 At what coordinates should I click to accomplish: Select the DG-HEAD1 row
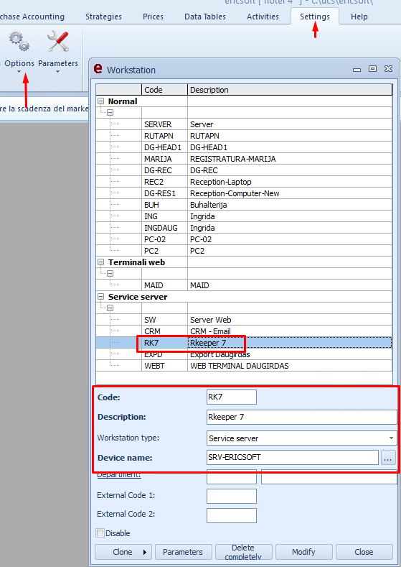[244, 147]
